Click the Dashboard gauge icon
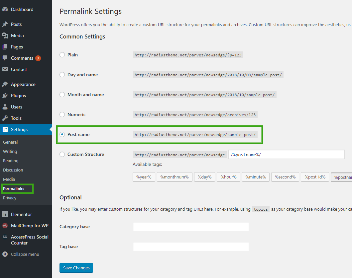The image size is (352, 278). pos(5,9)
